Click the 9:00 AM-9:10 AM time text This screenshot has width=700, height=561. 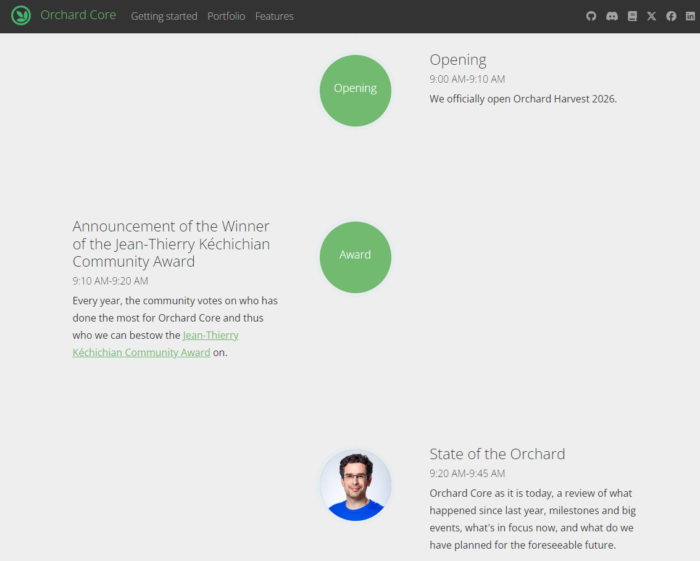pos(467,79)
